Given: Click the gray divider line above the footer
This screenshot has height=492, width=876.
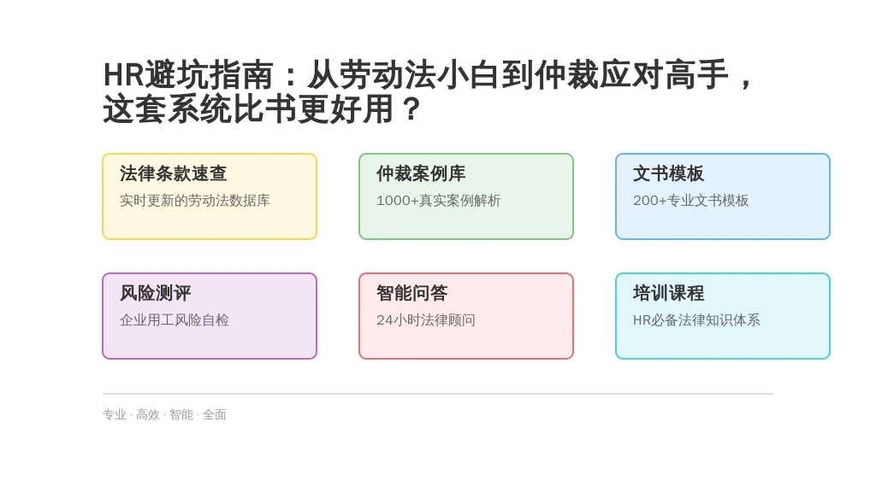Looking at the screenshot, I should click(438, 394).
